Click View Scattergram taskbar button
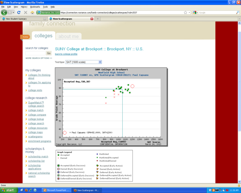This screenshot has width=241, height=193. (87, 190)
